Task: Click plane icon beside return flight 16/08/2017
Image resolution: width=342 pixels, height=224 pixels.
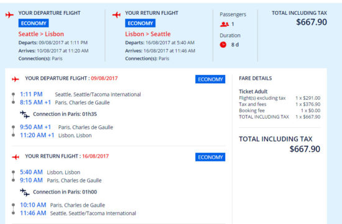Action: point(16,157)
